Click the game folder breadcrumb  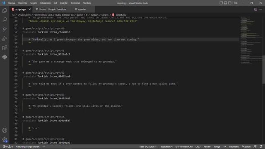click(x=79, y=15)
